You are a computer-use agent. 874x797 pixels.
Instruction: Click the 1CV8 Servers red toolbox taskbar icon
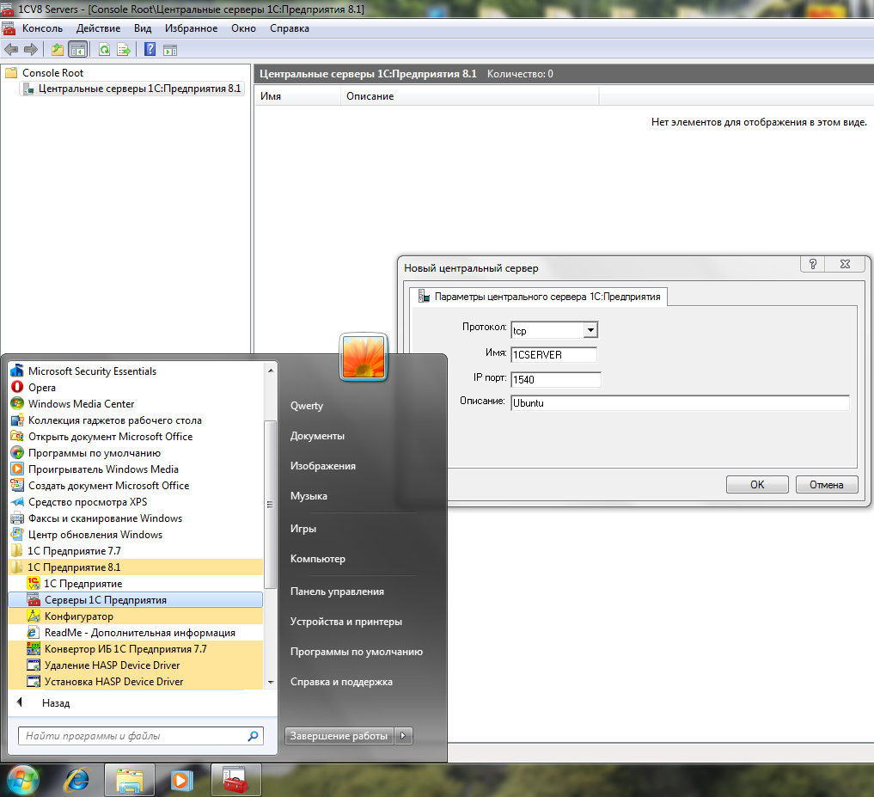[235, 779]
